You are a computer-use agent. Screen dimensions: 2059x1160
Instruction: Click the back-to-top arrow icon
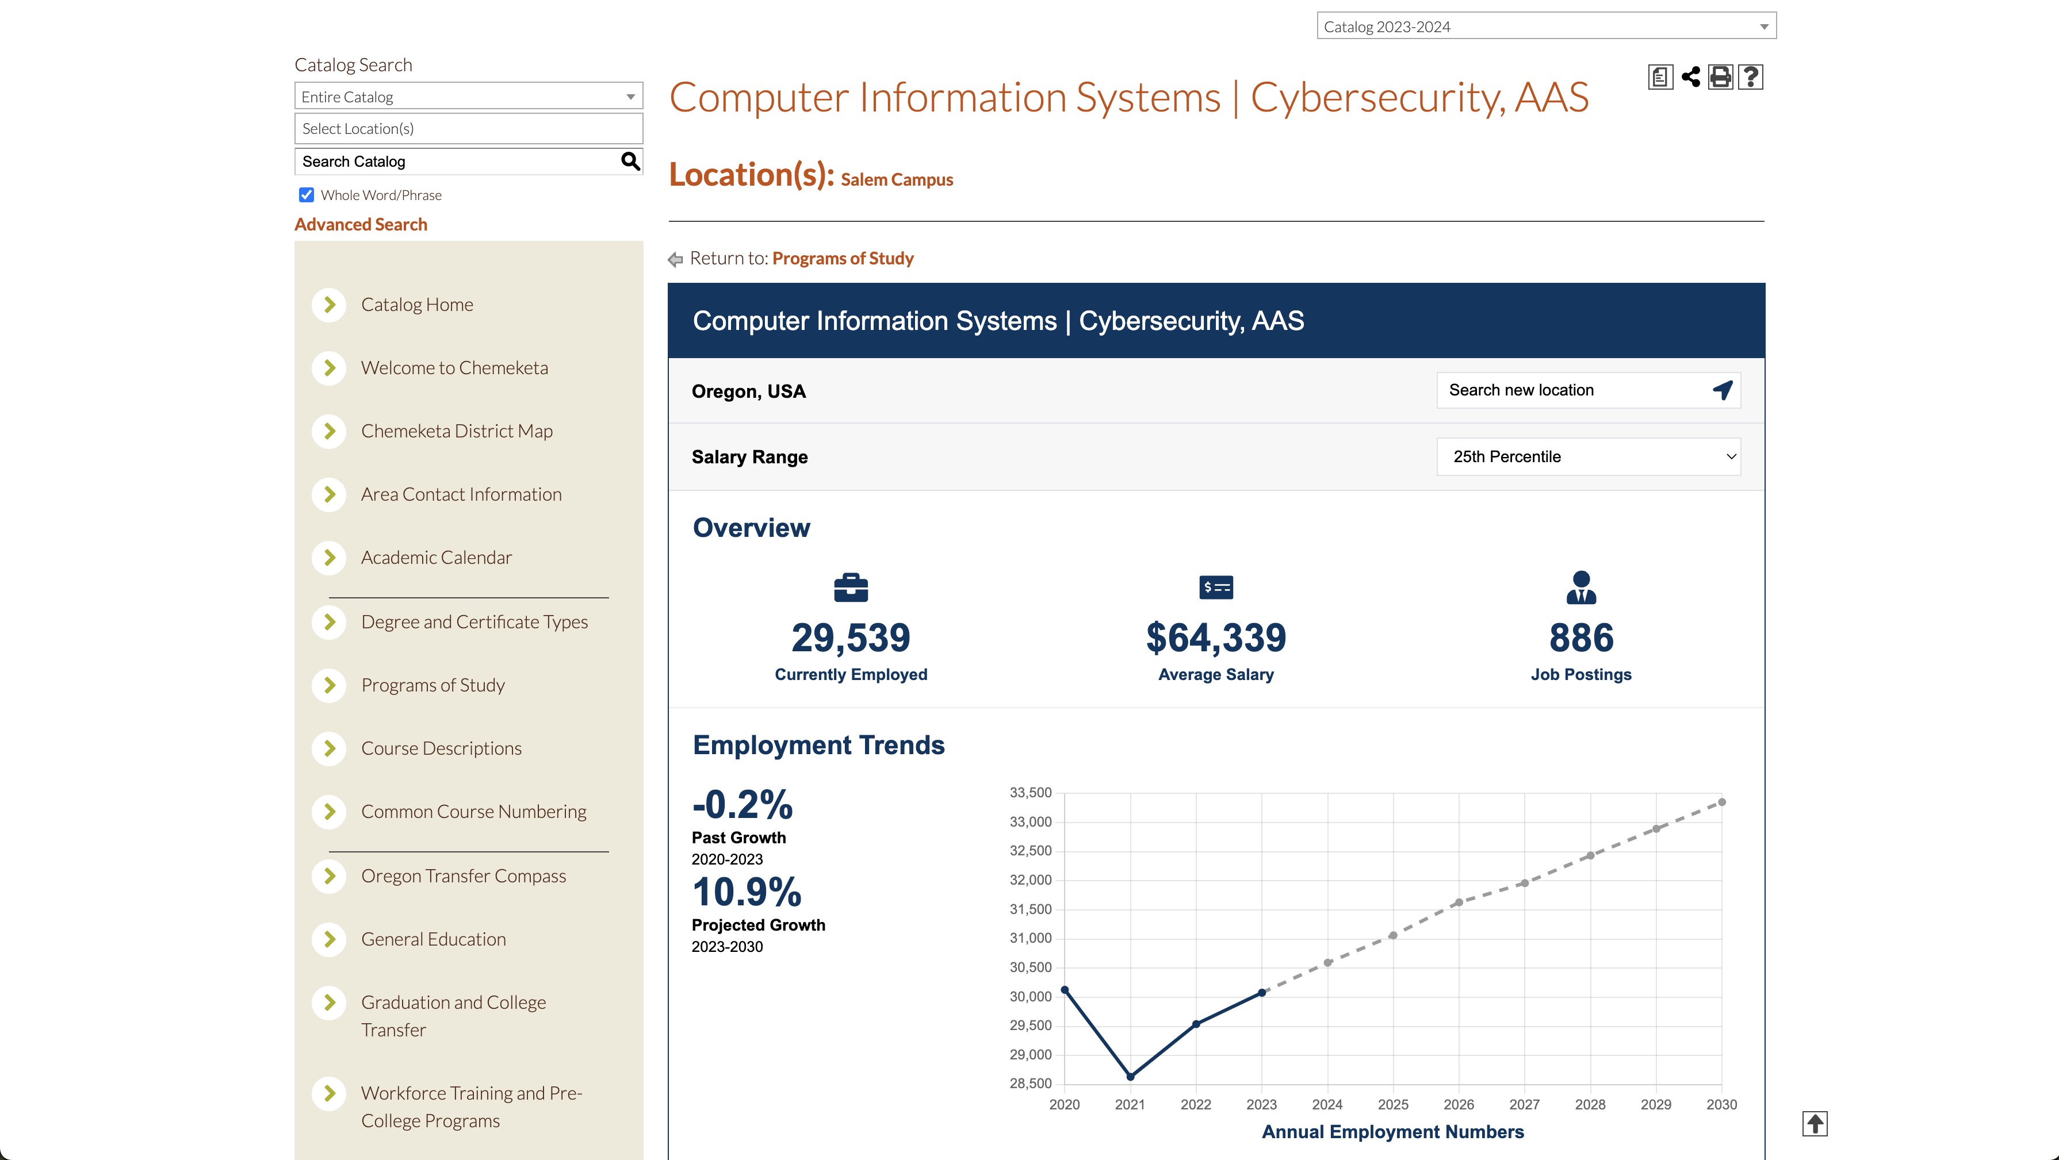point(1815,1123)
